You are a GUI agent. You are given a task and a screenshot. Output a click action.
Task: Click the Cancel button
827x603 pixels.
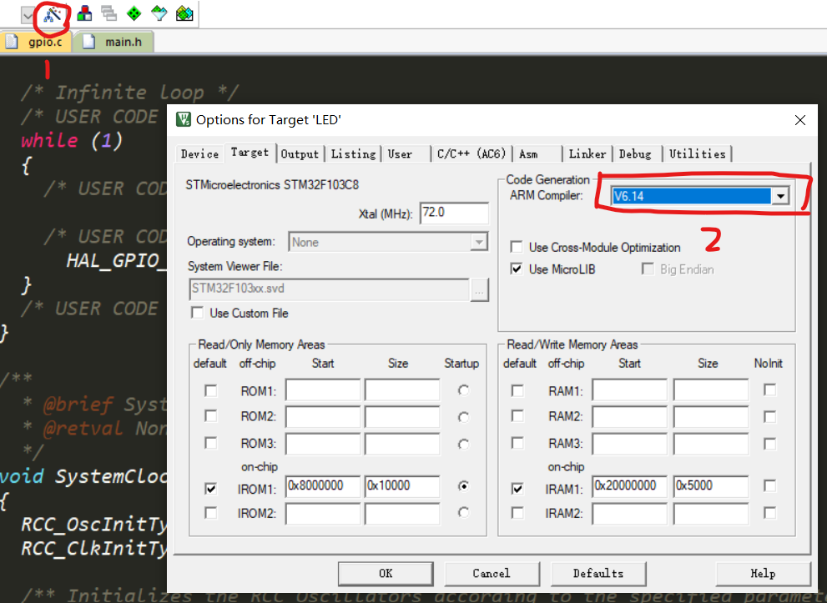pyautogui.click(x=492, y=574)
